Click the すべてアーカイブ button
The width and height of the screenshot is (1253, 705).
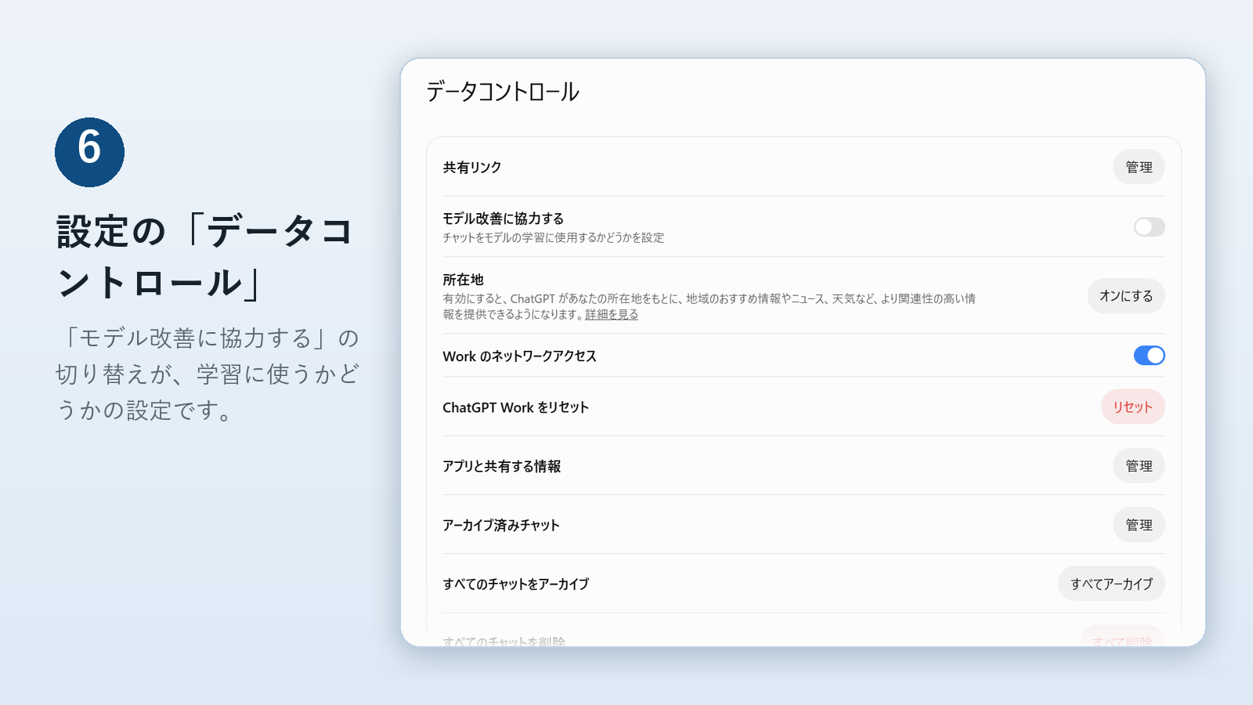(1111, 584)
